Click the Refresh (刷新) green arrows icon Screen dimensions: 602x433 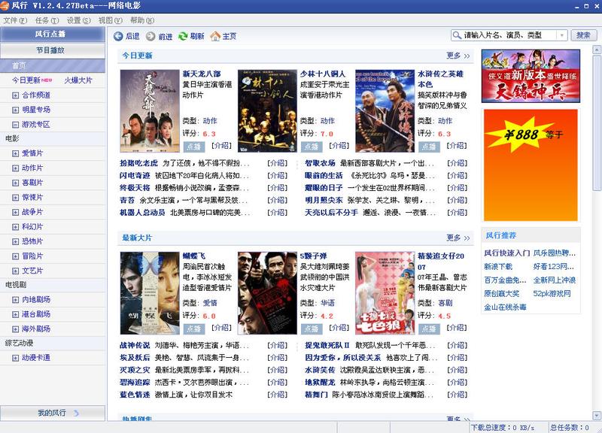tap(183, 36)
